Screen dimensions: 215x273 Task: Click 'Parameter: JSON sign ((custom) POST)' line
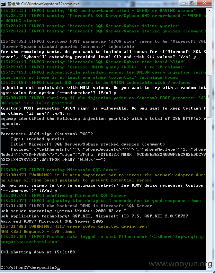point(47,134)
